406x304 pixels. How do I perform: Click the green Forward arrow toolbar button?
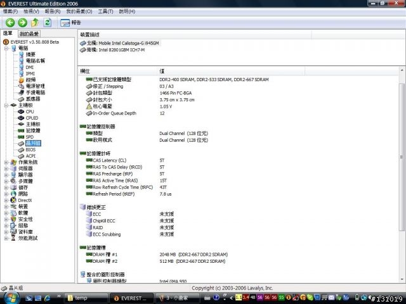coord(23,23)
